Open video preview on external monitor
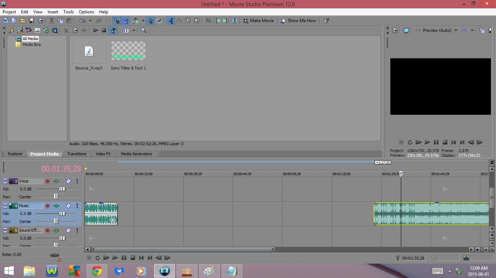This screenshot has height=278, width=496. (x=406, y=30)
